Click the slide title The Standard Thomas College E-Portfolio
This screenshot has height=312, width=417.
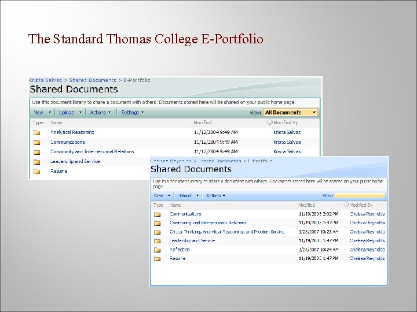pyautogui.click(x=146, y=39)
